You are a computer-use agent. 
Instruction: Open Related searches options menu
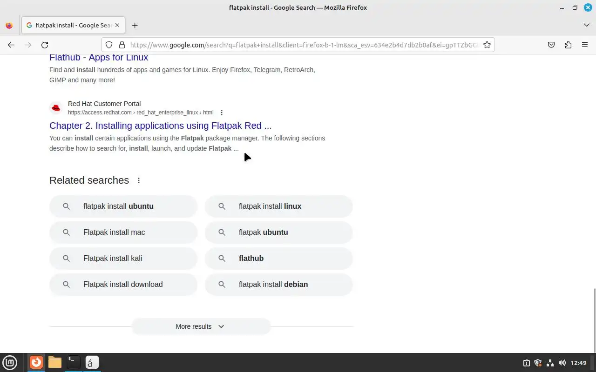click(x=138, y=180)
